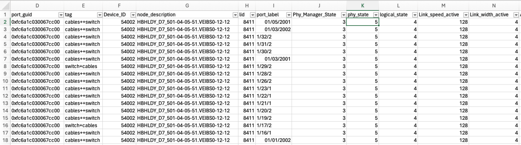Screen dimensions: 521x145
Task: Expand the Device_ID filter arrow
Action: click(133, 15)
